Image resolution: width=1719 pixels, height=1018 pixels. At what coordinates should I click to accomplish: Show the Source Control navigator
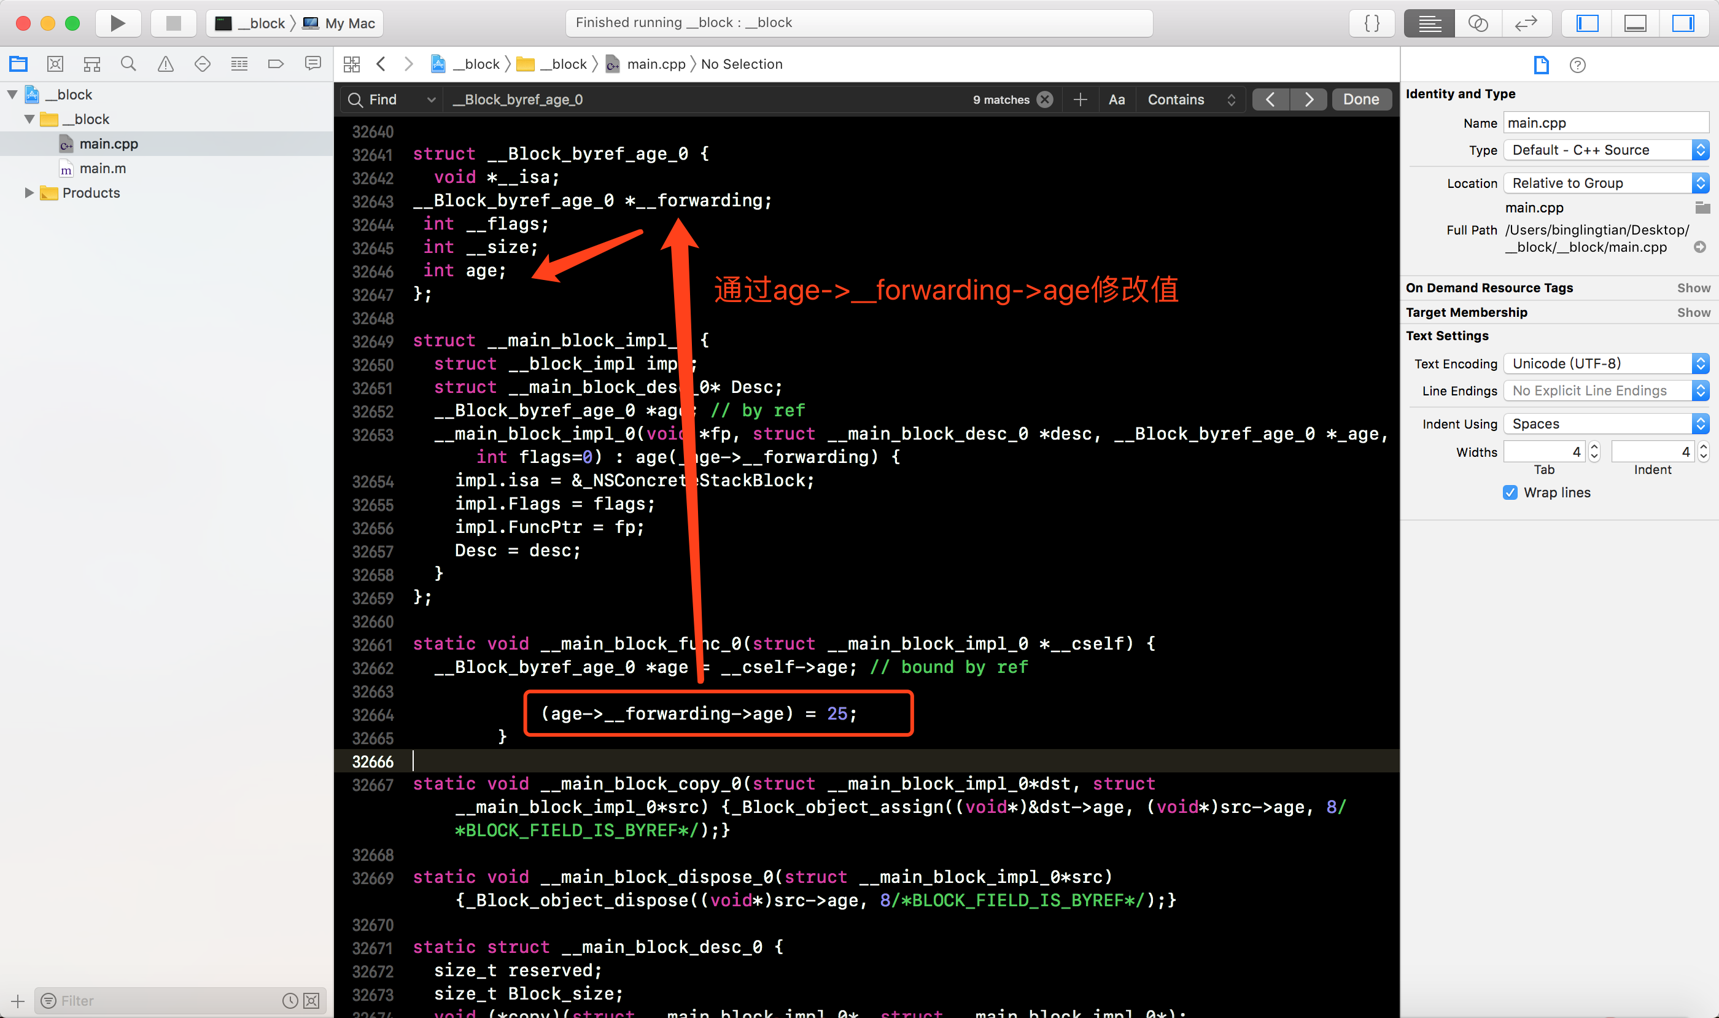[55, 64]
